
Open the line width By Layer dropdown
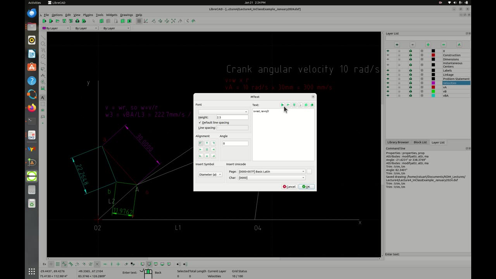(84, 28)
